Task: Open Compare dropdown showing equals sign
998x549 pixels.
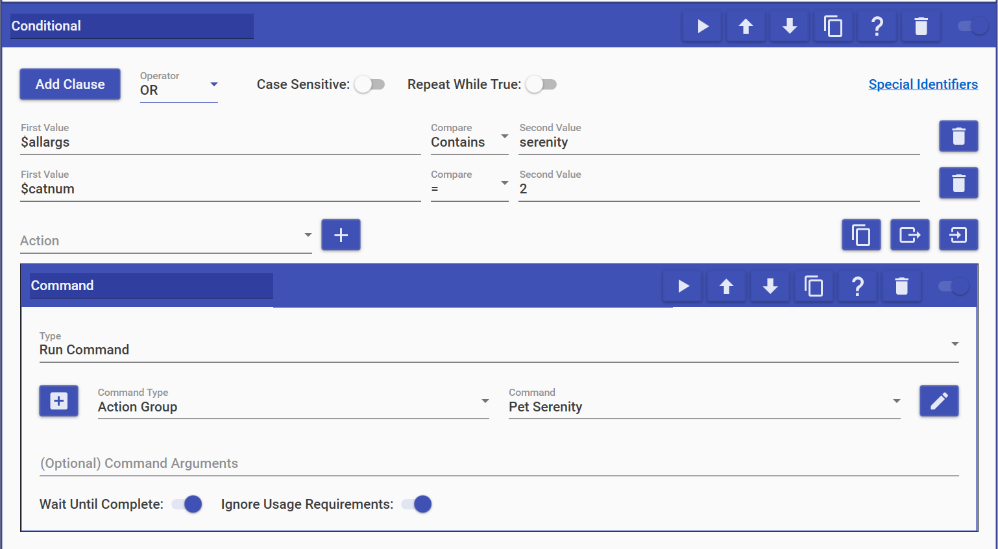Action: coord(469,184)
